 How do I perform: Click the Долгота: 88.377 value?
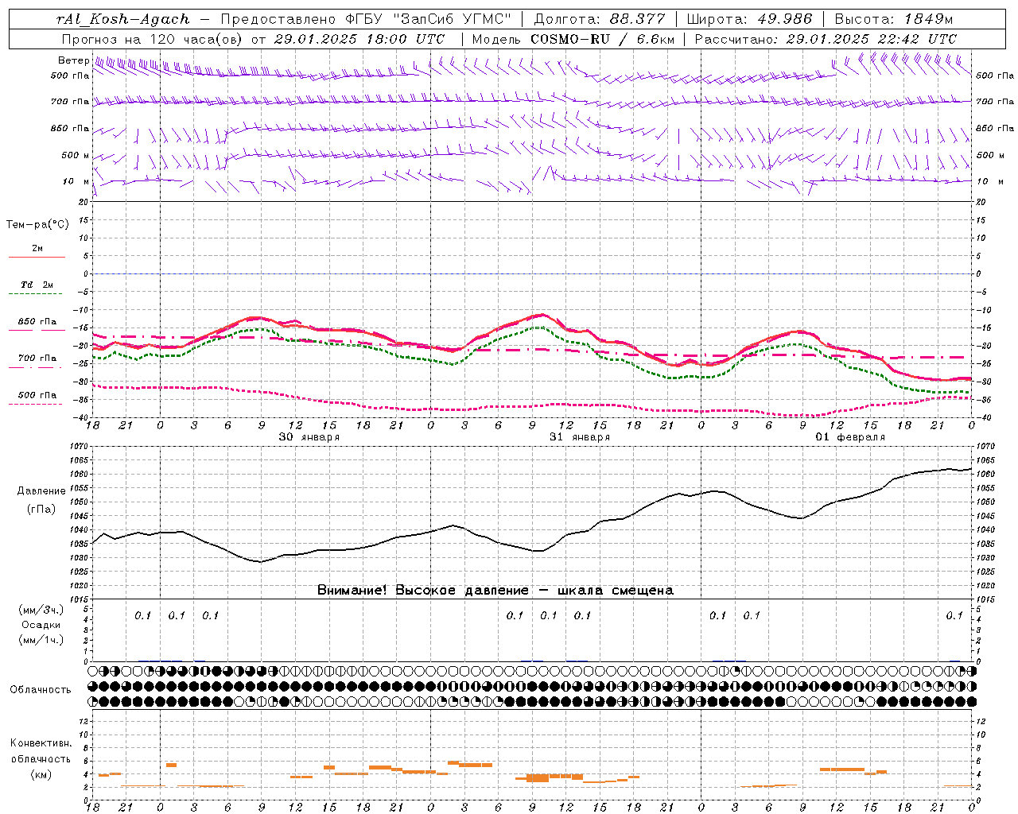click(x=599, y=19)
